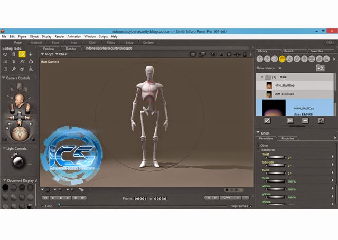This screenshot has height=240, width=338.
Task: Open the Animation menu
Action: 74,36
